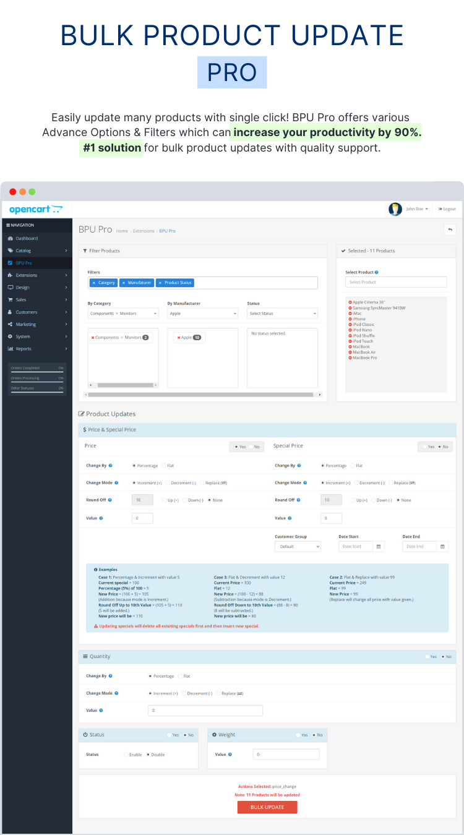
Task: Set Quantity update to Yes
Action: (x=431, y=656)
